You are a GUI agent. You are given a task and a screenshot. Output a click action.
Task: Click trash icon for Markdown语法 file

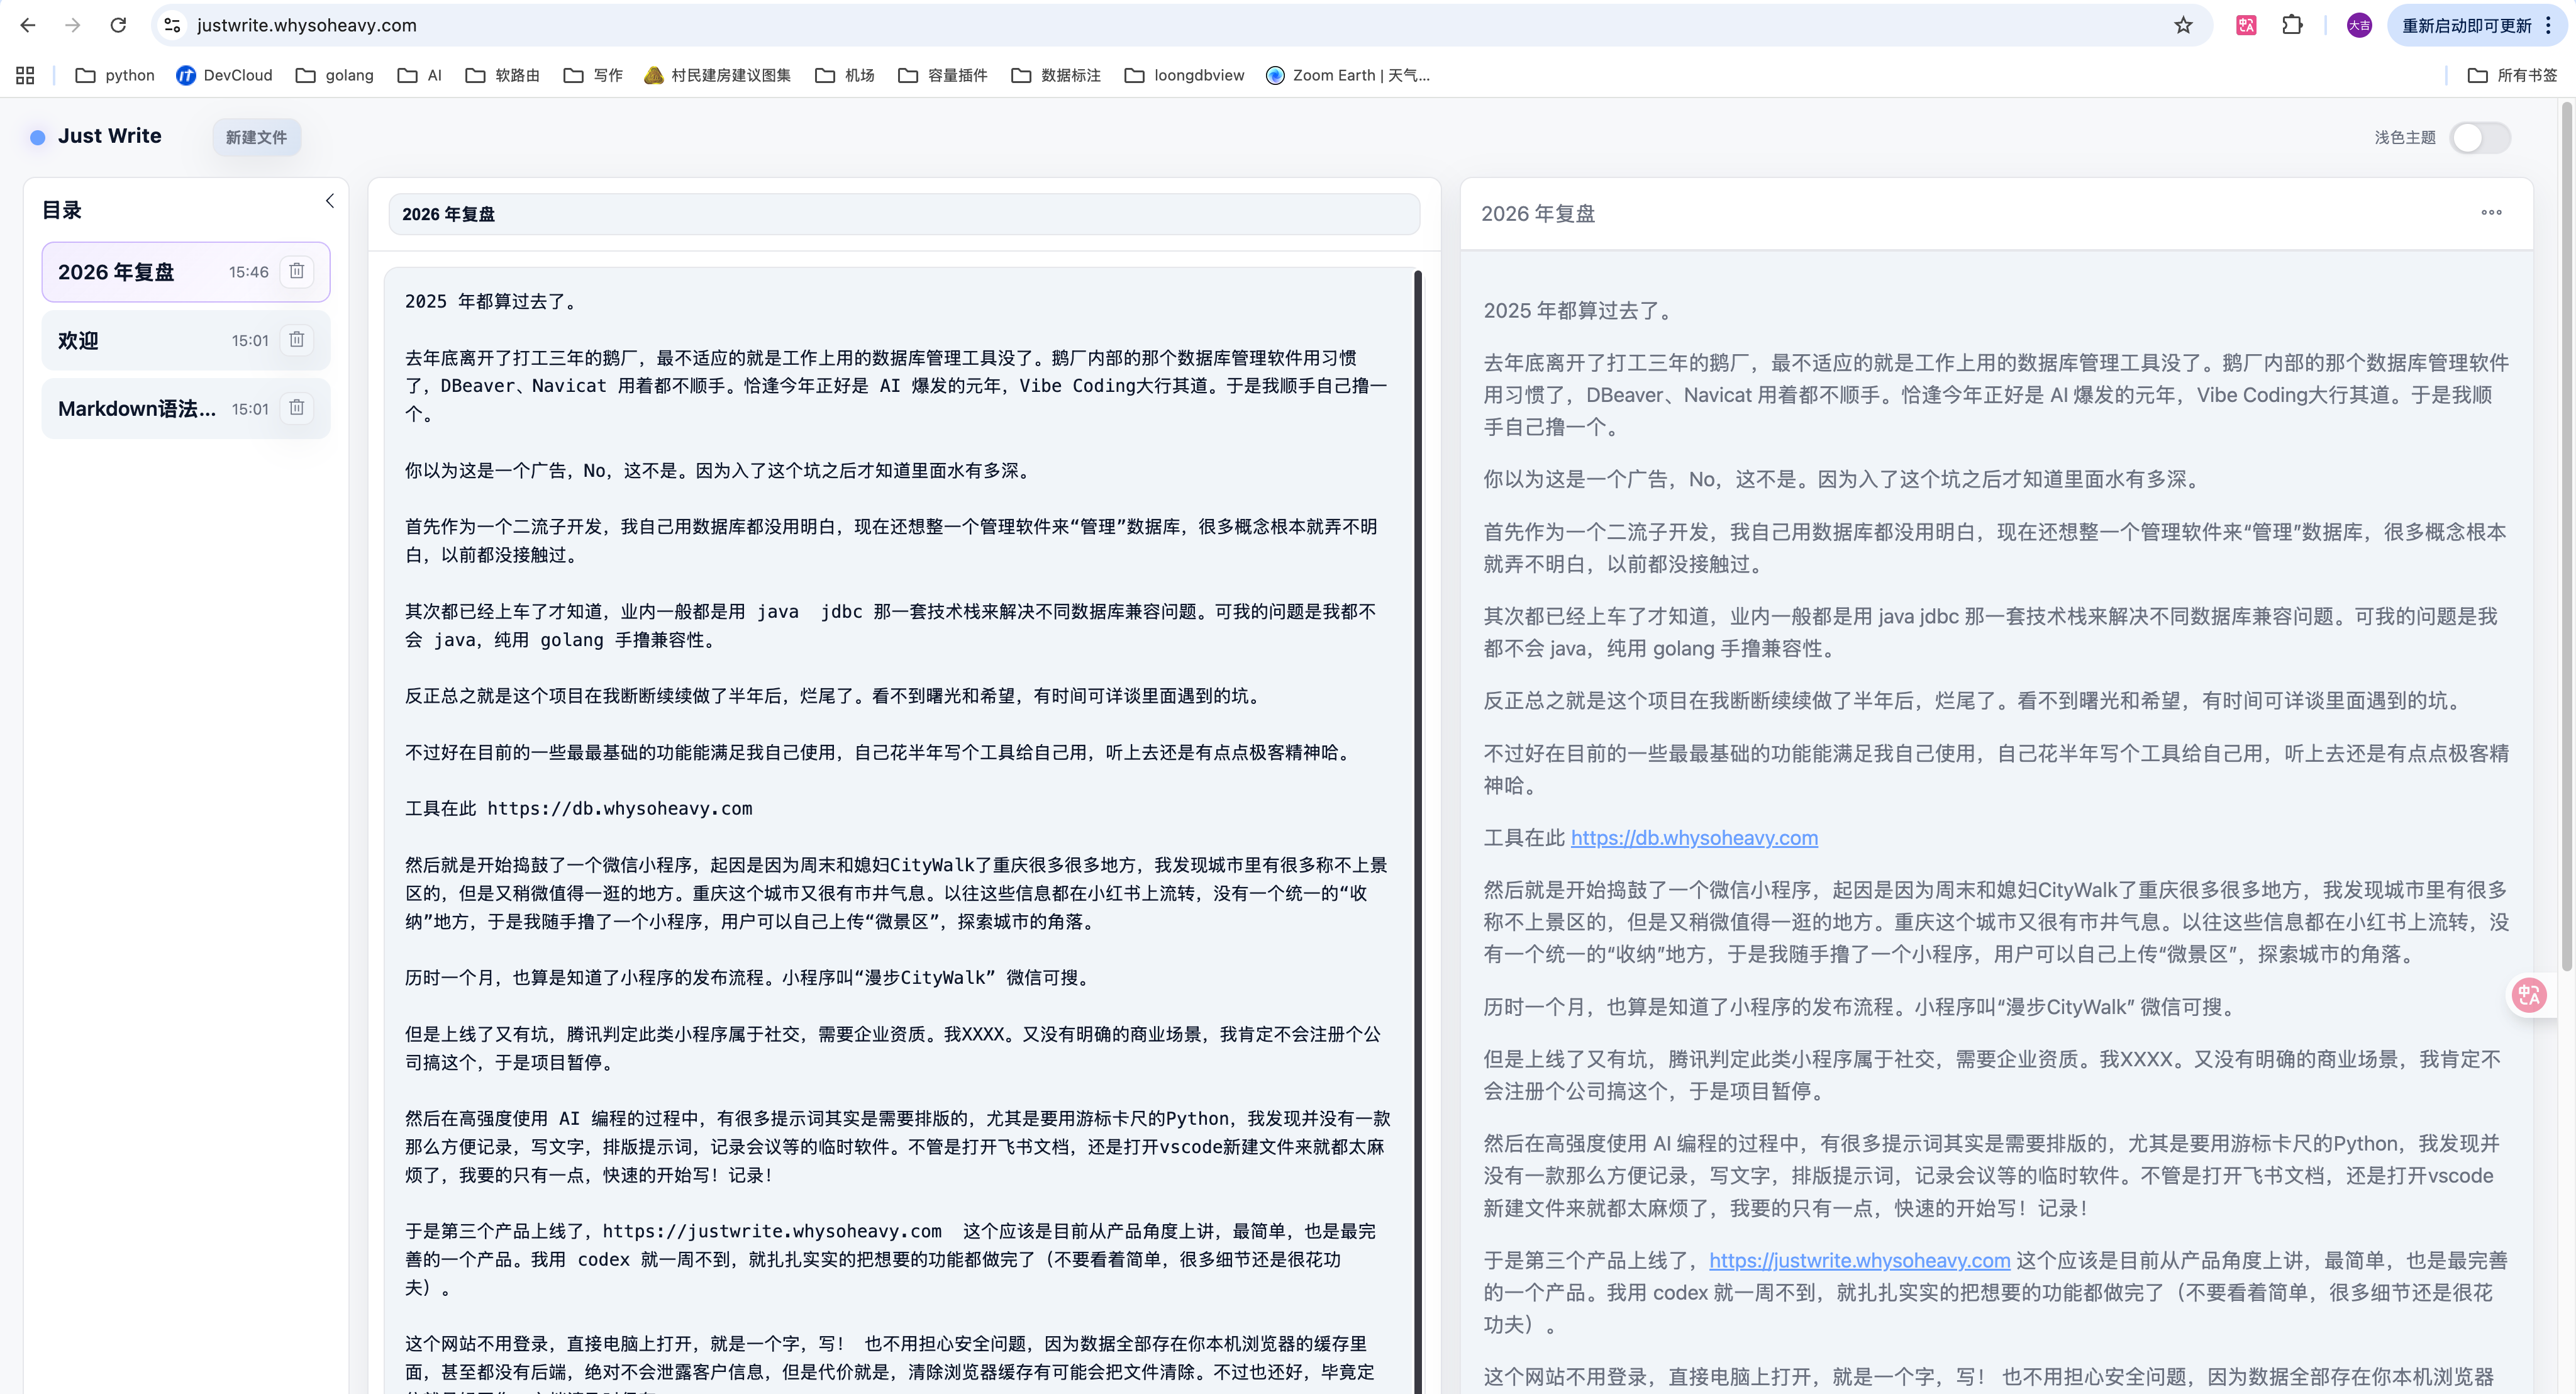pos(296,408)
